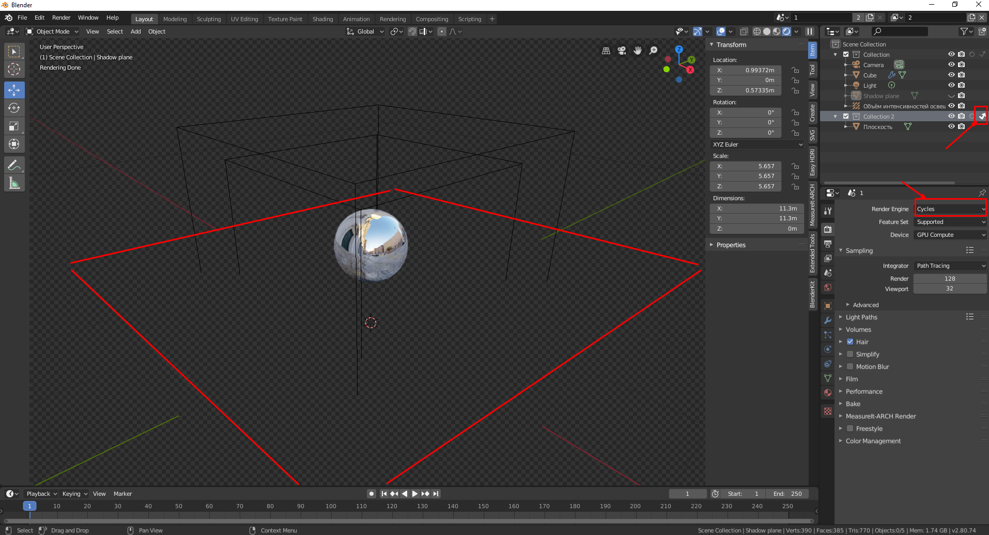
Task: Switch to the UV Editing workspace tab
Action: [x=244, y=19]
